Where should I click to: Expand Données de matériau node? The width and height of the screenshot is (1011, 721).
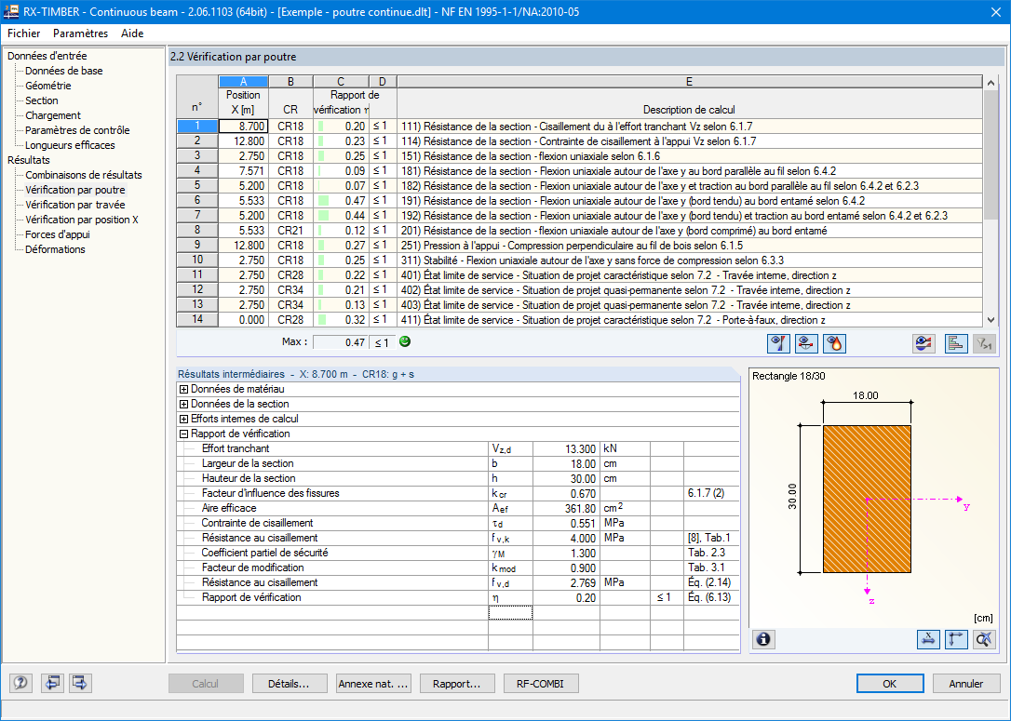[183, 389]
